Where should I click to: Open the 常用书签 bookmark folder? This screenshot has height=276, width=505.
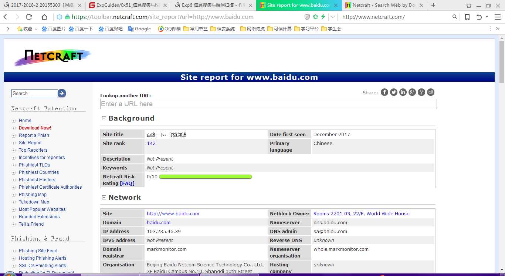click(196, 29)
